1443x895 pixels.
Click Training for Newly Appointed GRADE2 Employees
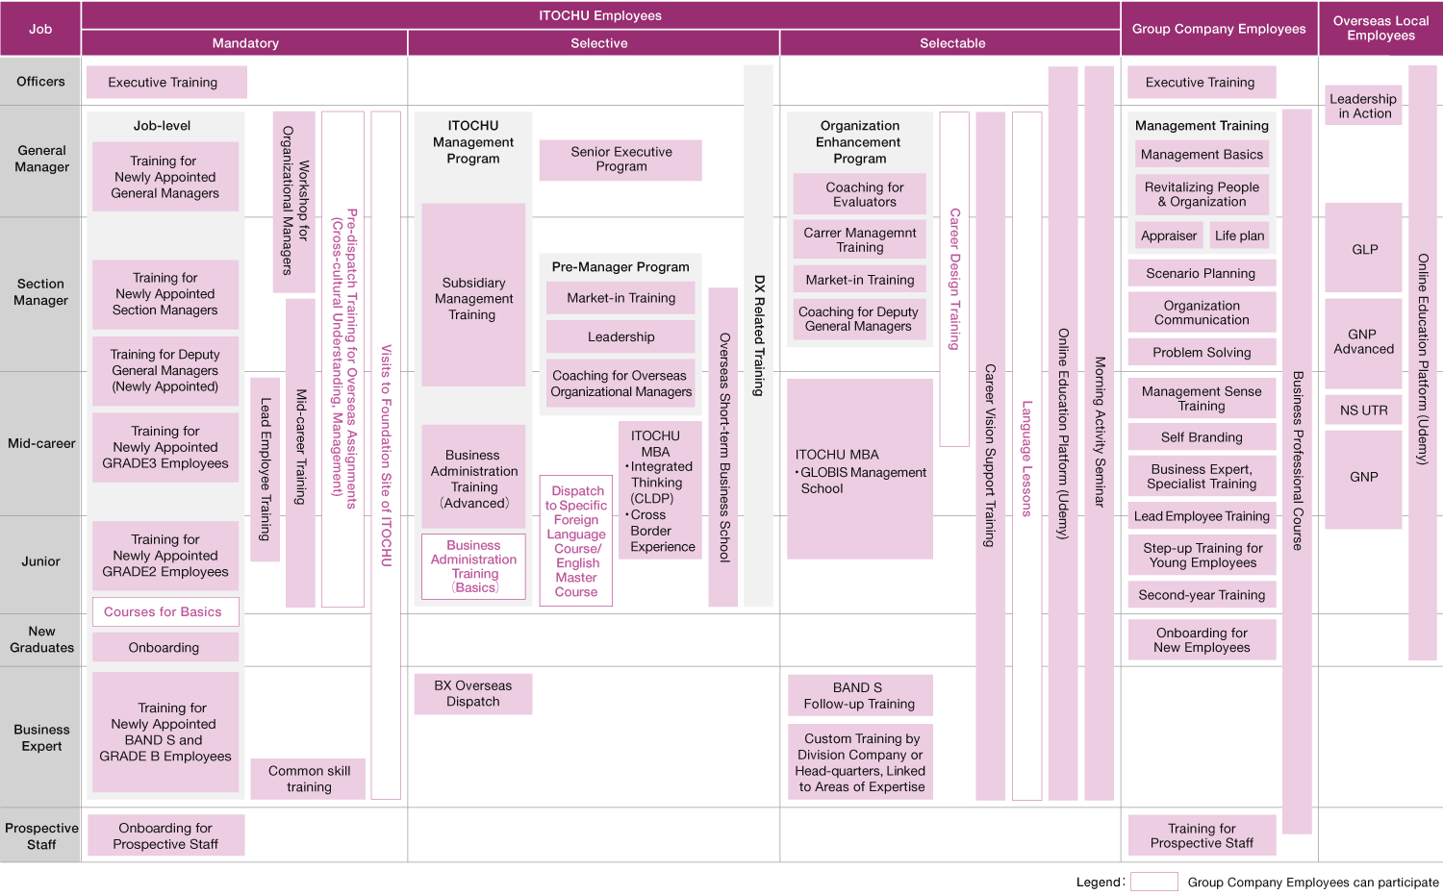coord(165,556)
